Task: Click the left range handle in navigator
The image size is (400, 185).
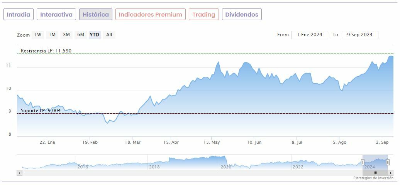Action: 363,162
